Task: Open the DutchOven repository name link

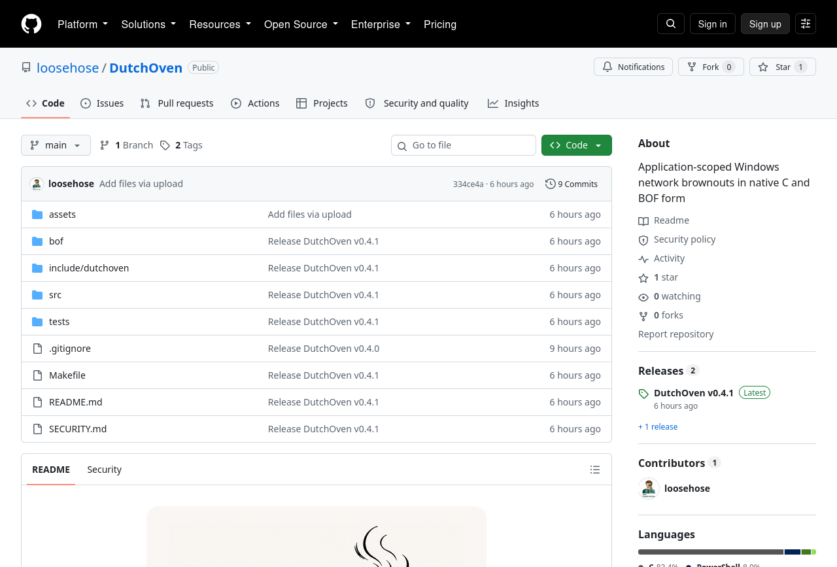Action: click(x=146, y=67)
